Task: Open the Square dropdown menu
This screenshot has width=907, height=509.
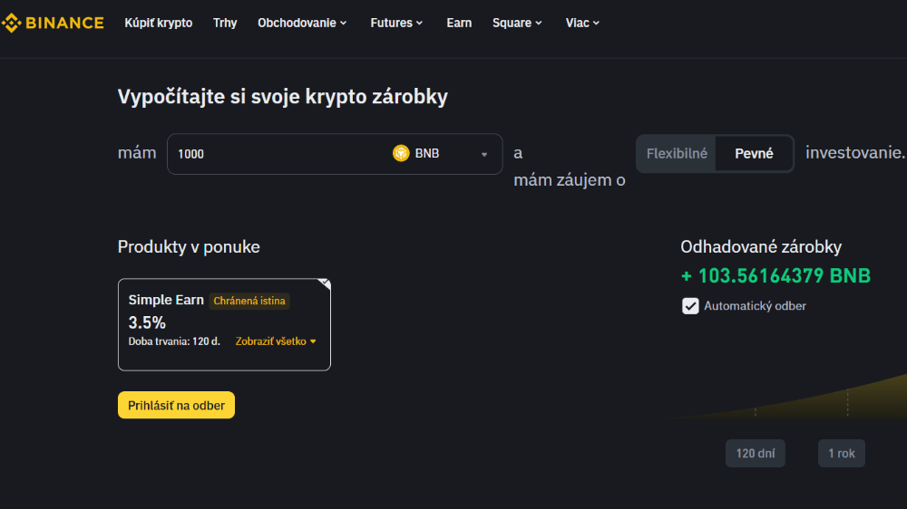Action: [517, 23]
